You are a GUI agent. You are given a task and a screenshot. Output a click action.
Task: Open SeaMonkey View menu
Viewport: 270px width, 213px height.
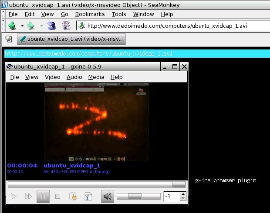[47, 14]
